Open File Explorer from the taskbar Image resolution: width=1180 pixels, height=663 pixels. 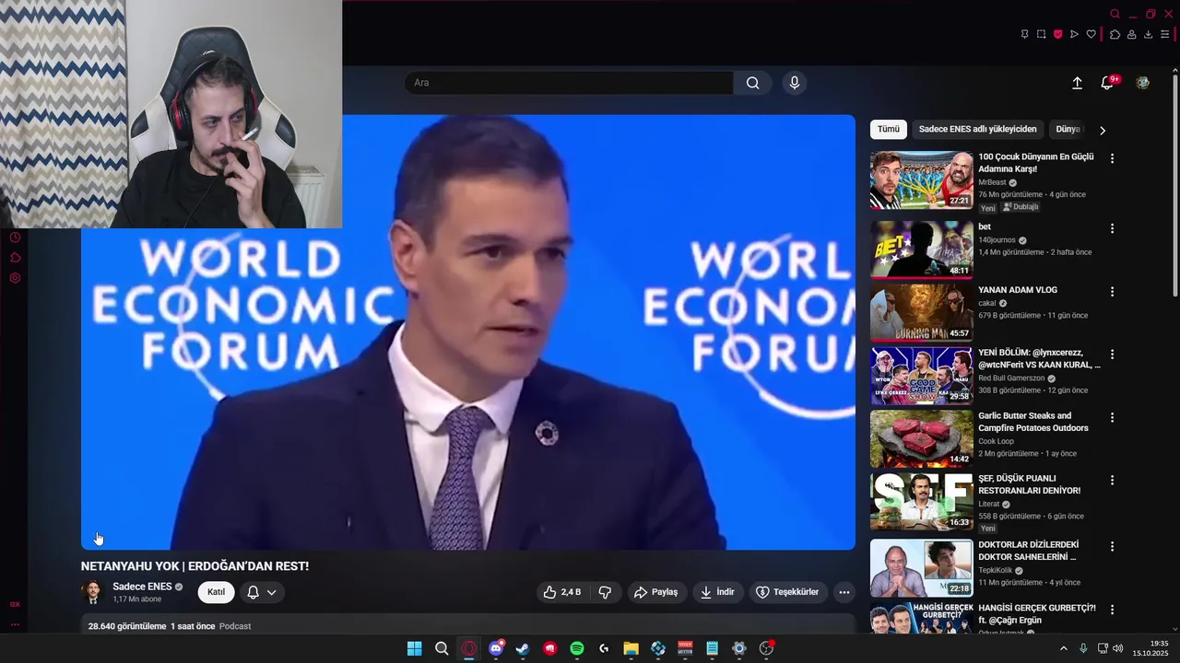point(631,648)
